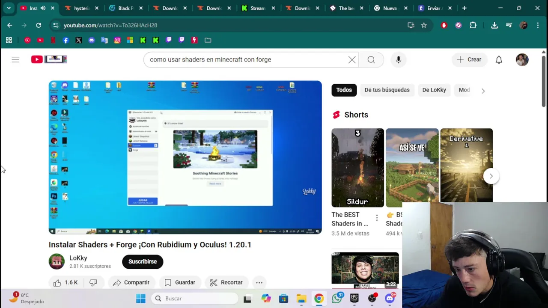
Task: Save the video with Guardar
Action: tap(180, 282)
